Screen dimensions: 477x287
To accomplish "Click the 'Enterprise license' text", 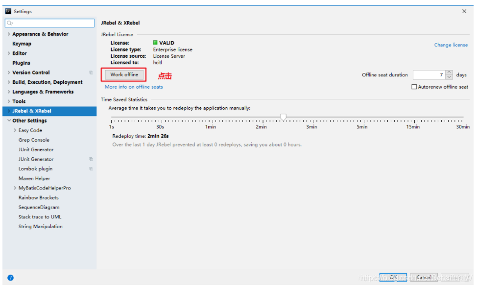I will click(x=172, y=49).
